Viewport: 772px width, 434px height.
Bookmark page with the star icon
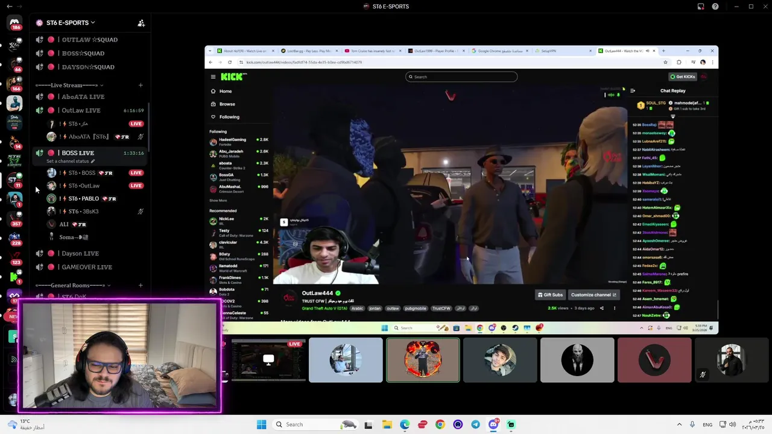(665, 62)
